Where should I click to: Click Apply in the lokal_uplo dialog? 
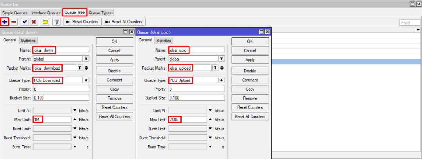[250, 60]
